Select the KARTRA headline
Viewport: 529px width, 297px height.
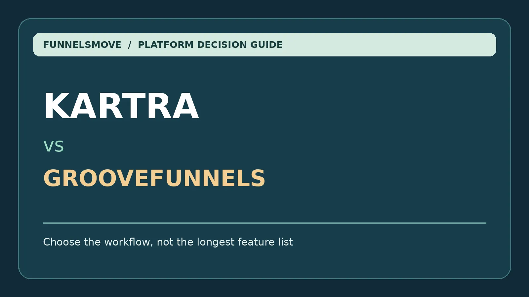point(121,106)
